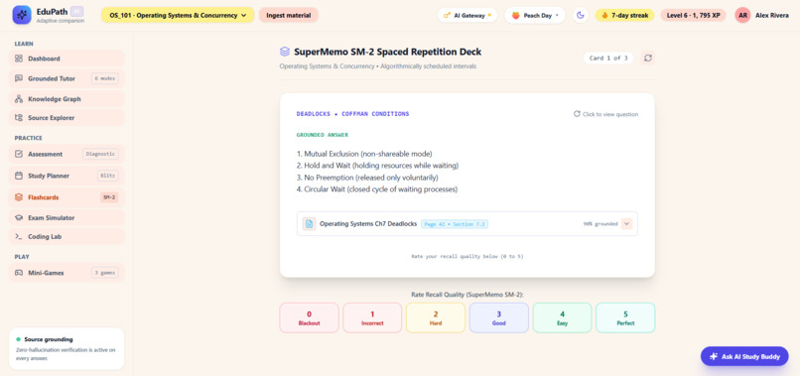Click the Alex Rivera profile name
This screenshot has width=800, height=376.
pos(772,15)
